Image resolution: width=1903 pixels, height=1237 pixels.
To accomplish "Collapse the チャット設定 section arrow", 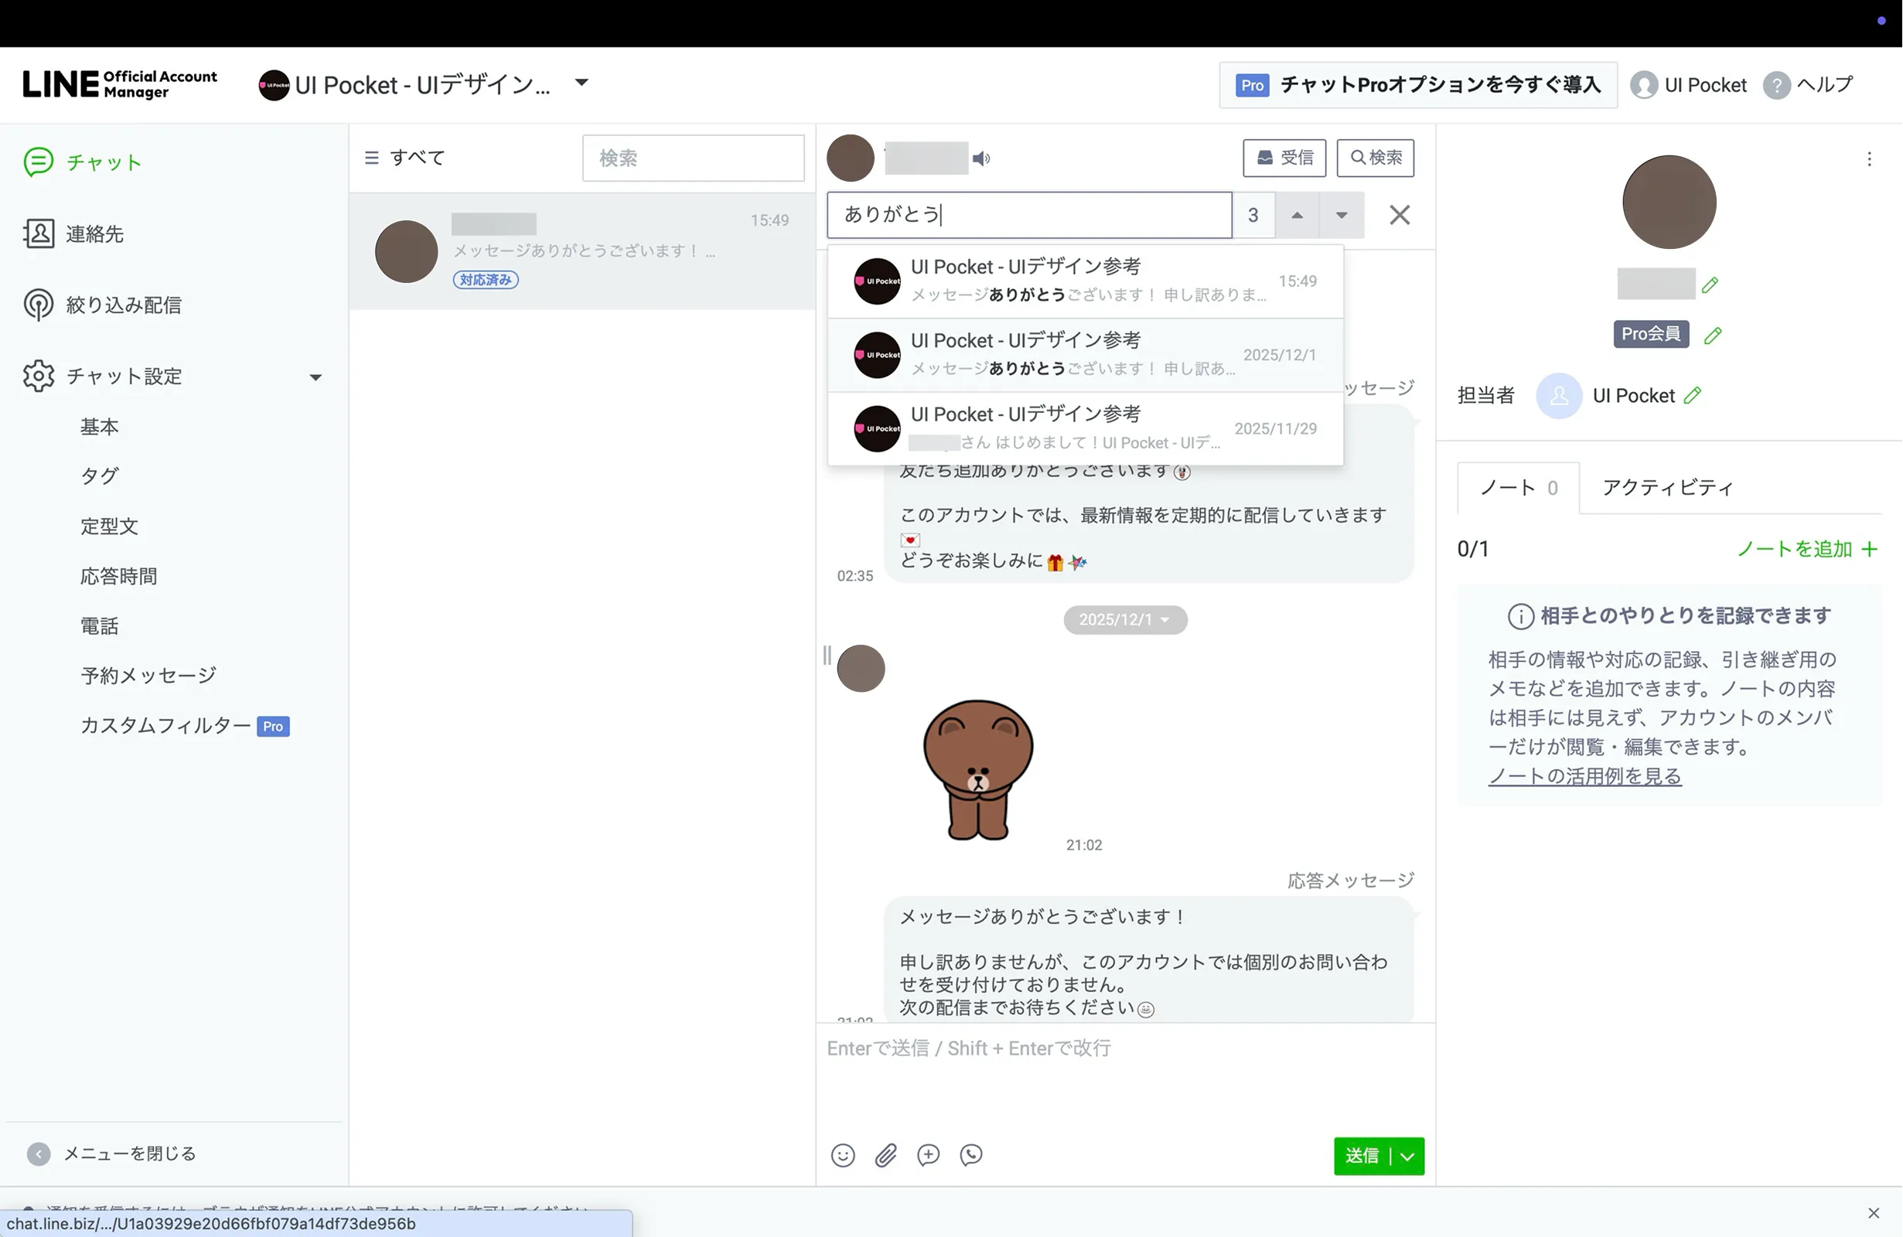I will tap(315, 377).
